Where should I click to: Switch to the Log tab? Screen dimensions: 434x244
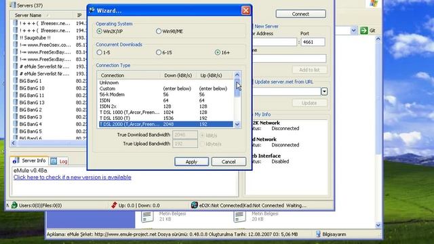(59, 161)
